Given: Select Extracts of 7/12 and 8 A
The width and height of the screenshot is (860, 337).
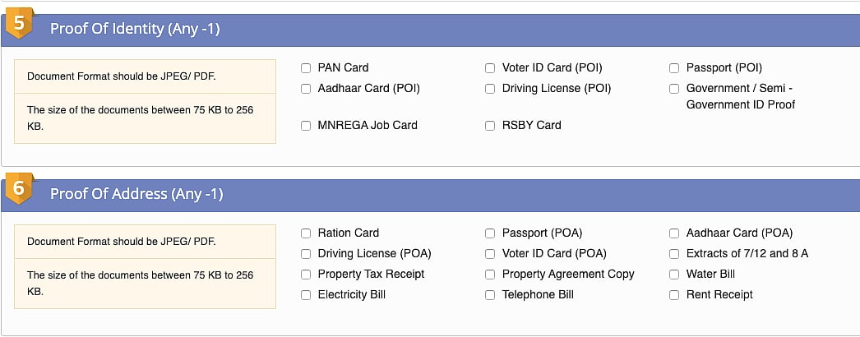Looking at the screenshot, I should (x=674, y=254).
